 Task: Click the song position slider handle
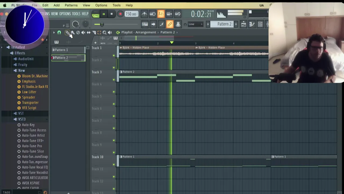[102, 25]
